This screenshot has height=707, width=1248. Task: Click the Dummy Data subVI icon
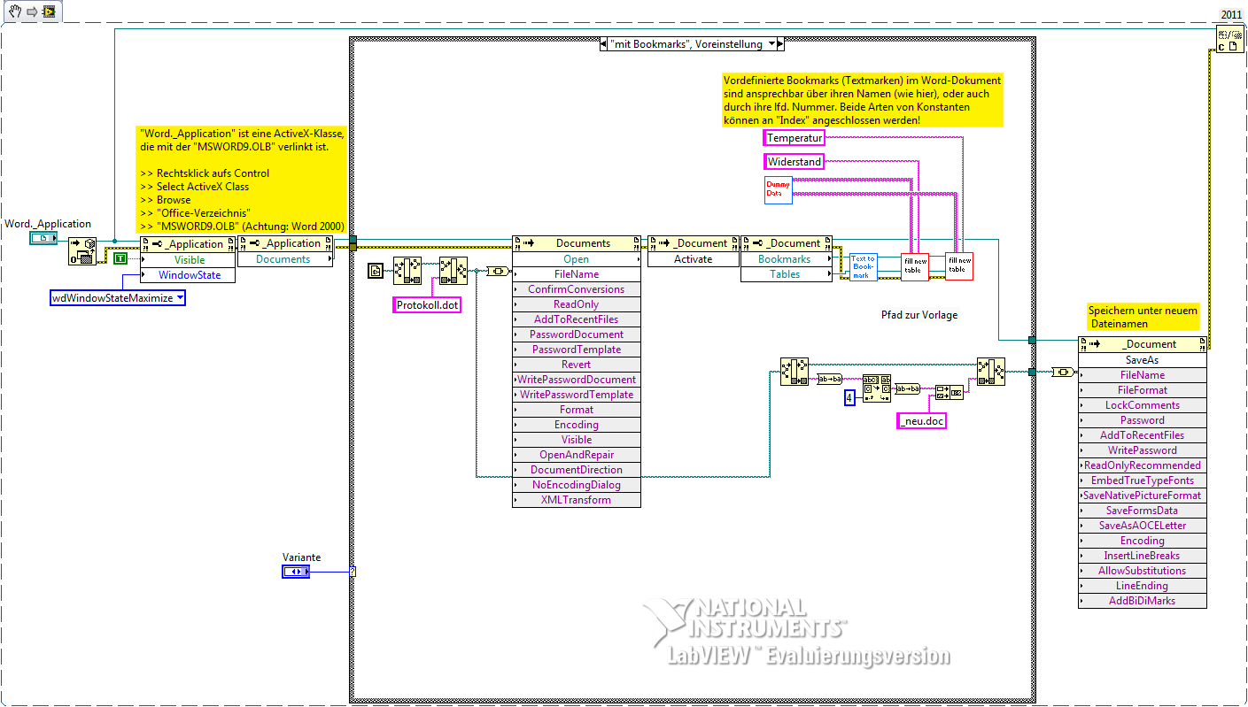click(x=779, y=190)
